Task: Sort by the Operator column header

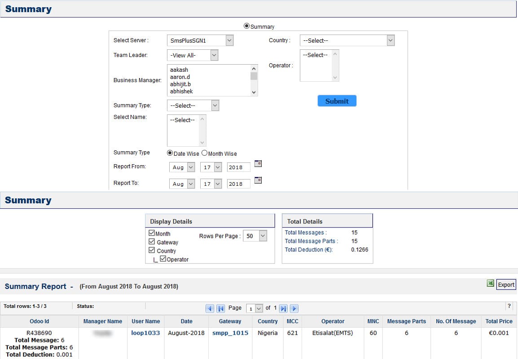Action: [x=333, y=321]
